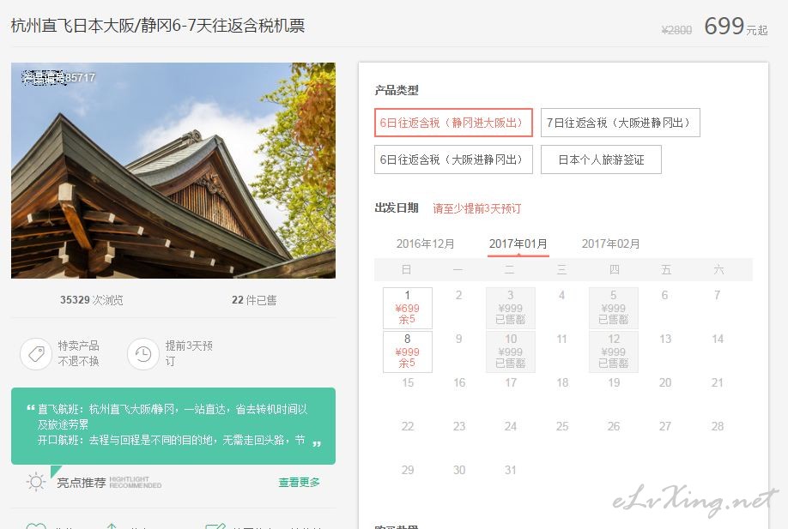
Task: Click sold-out January 12 date cell
Action: [614, 352]
